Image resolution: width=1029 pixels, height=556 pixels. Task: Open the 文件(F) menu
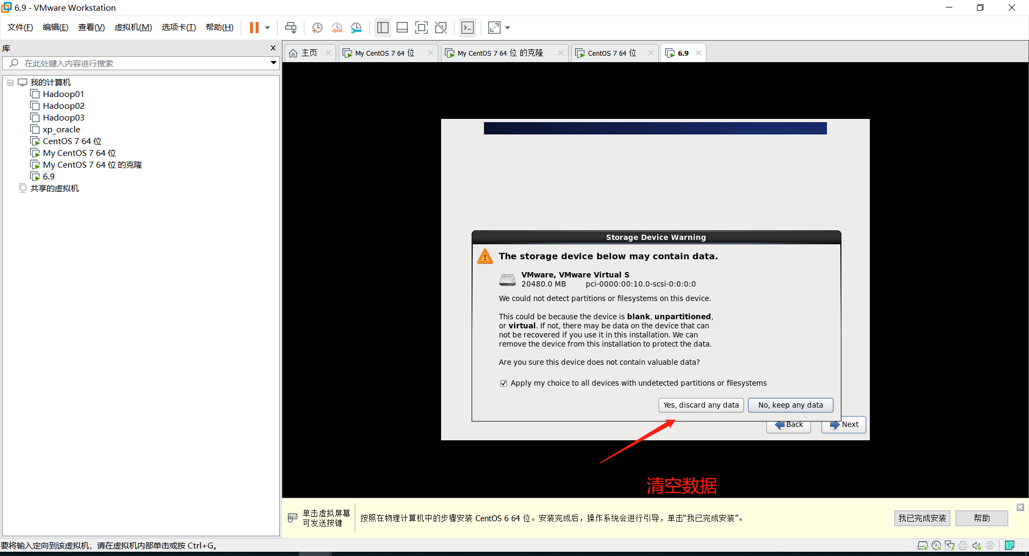[20, 27]
